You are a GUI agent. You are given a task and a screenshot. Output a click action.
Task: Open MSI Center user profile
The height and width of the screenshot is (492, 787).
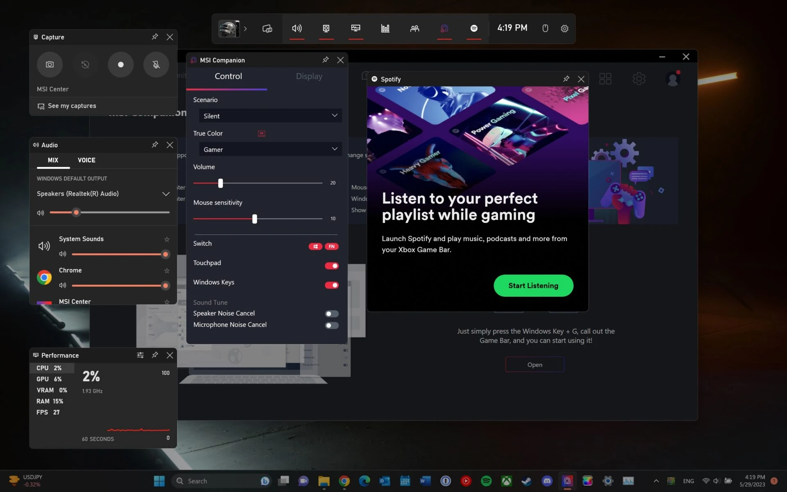click(x=673, y=79)
